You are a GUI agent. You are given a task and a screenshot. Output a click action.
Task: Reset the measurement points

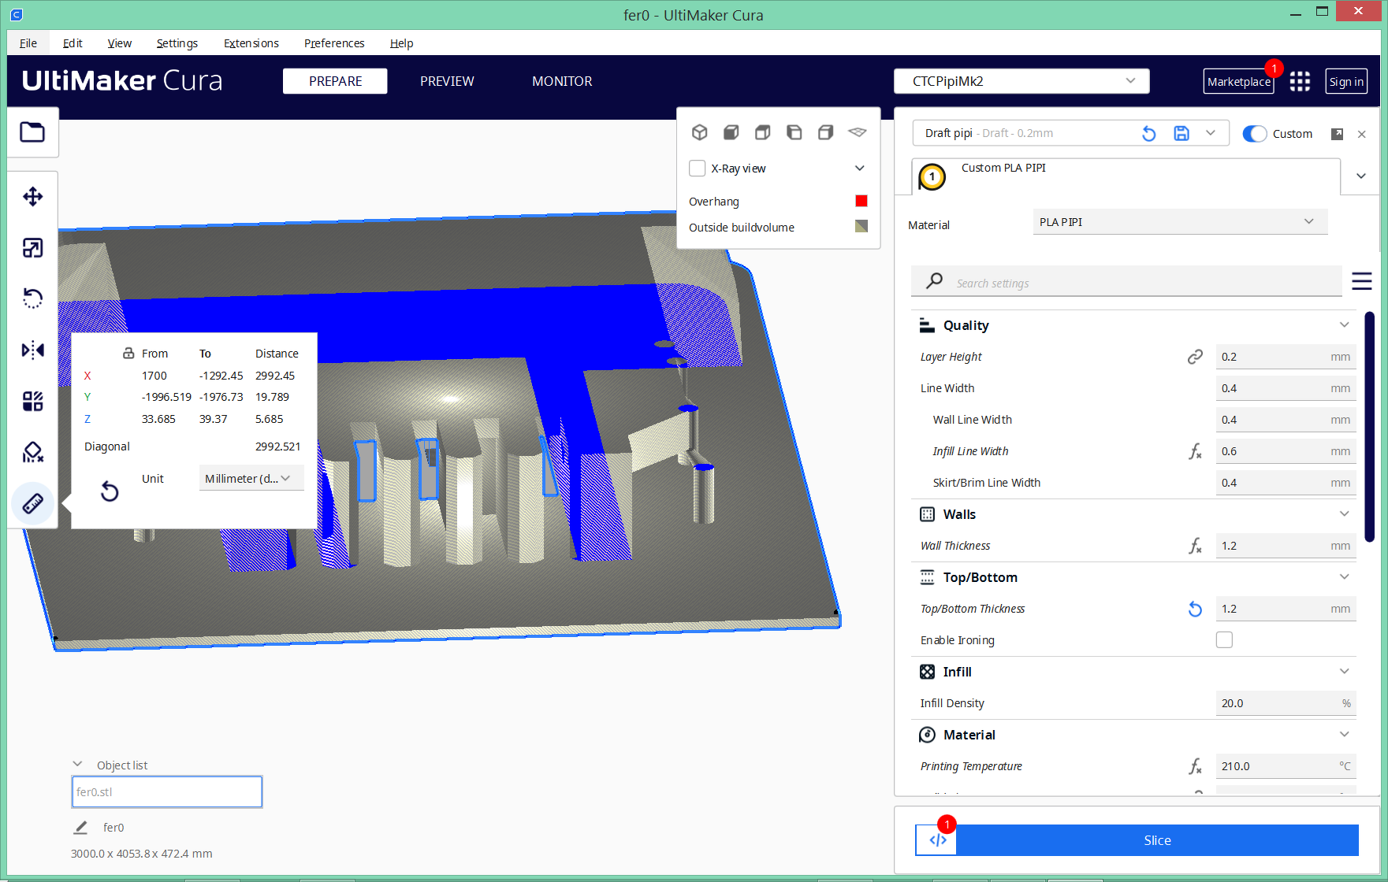pyautogui.click(x=110, y=491)
